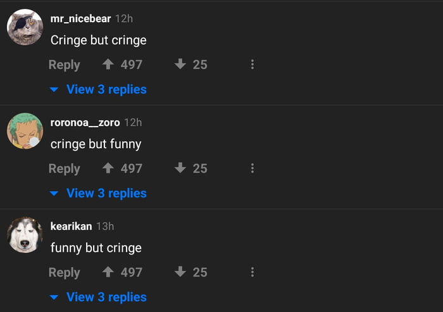The width and height of the screenshot is (443, 312).
Task: Upvote mr_nicebear's comment
Action: [108, 65]
